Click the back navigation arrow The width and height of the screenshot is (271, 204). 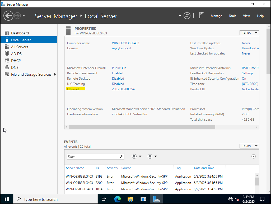click(8, 16)
